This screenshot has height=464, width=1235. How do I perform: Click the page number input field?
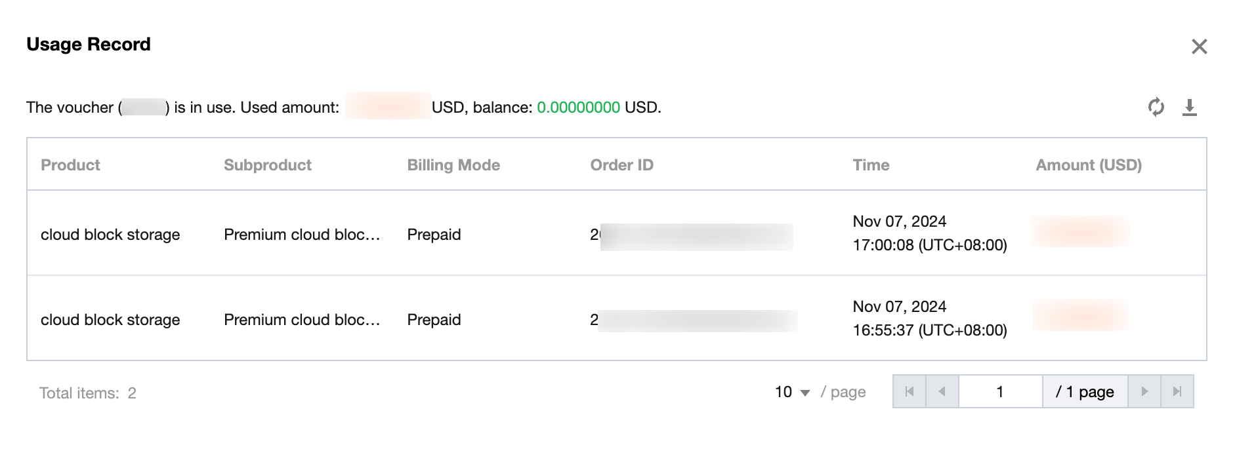point(1000,391)
